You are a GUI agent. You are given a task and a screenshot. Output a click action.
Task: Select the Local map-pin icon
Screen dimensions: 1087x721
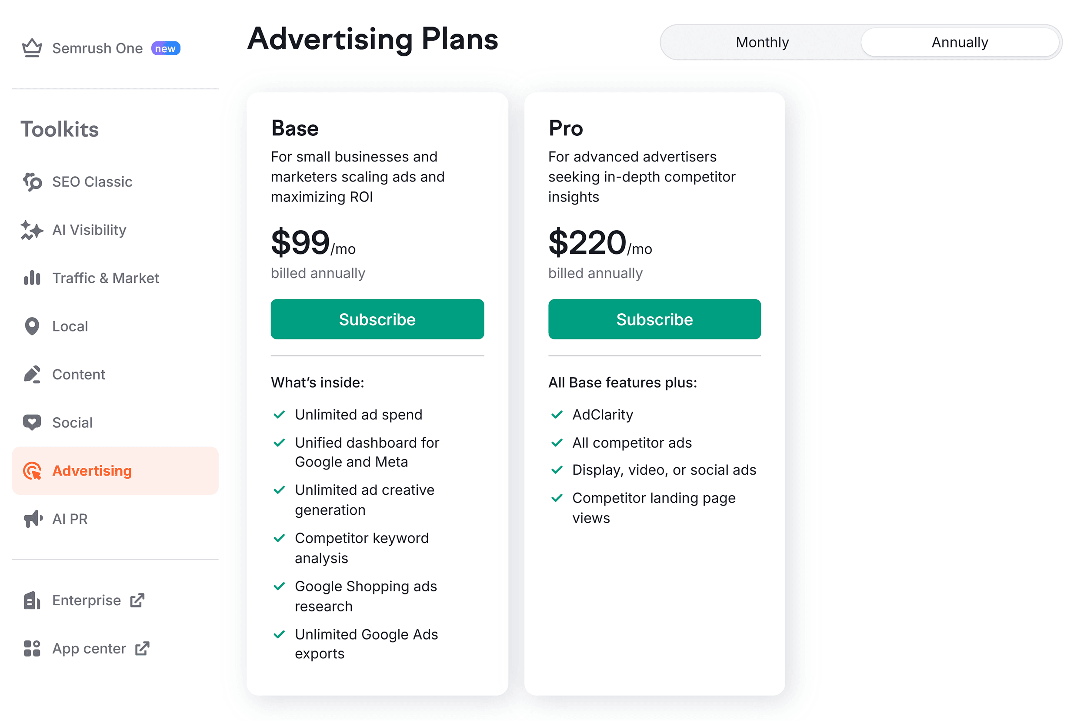[32, 326]
